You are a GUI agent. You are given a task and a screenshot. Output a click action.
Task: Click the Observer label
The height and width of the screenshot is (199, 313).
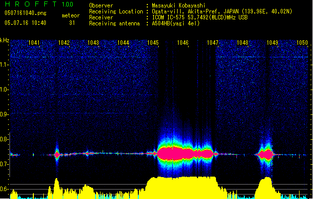(x=101, y=5)
